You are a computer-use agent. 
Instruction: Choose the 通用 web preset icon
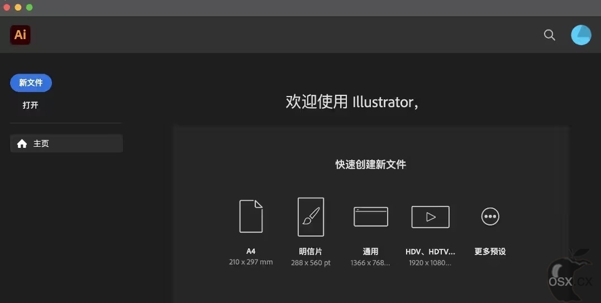(371, 217)
